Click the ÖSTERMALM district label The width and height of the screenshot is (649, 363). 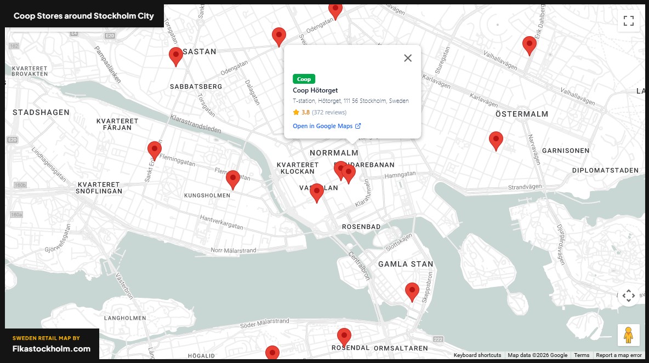pyautogui.click(x=521, y=114)
